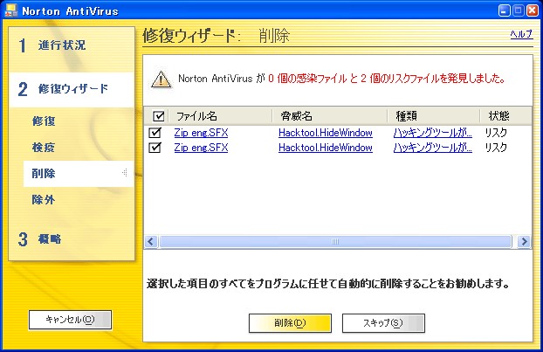543x352 pixels.
Task: Toggle the select-all checkbox in table header
Action: [157, 116]
